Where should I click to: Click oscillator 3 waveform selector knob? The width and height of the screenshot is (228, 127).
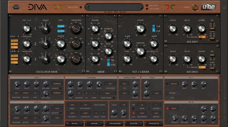76,59
